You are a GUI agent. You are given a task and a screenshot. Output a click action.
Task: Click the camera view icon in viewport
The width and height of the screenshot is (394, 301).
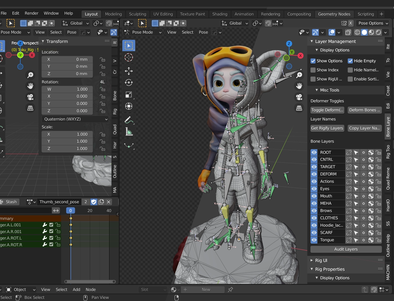point(299,97)
